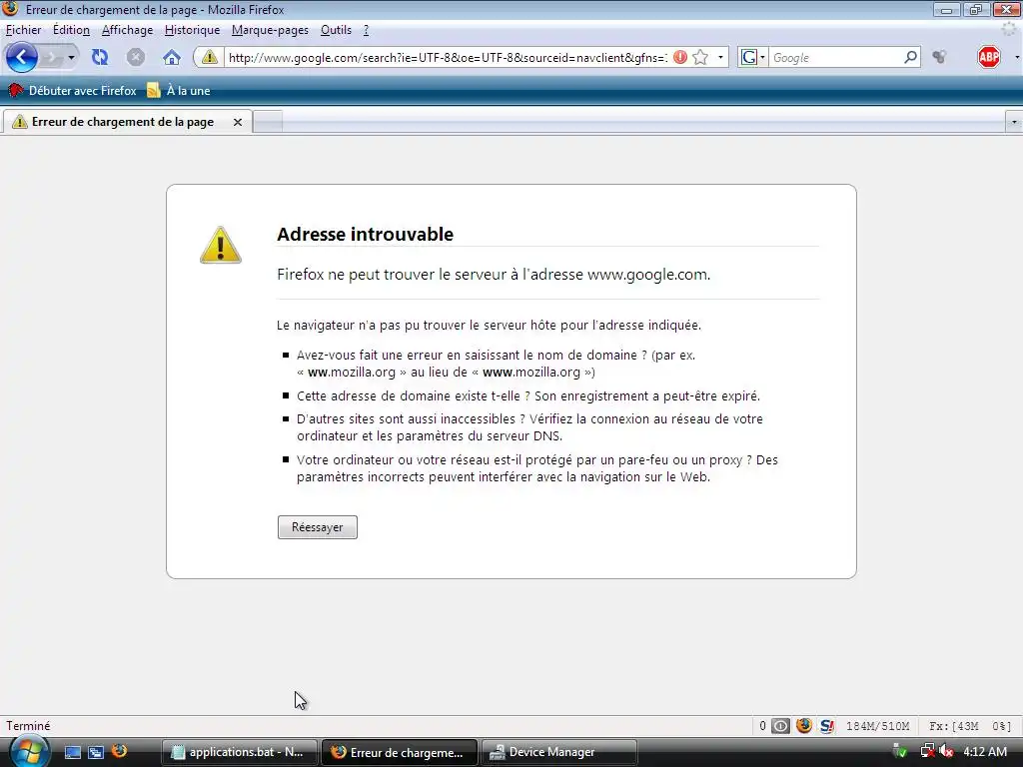
Task: Click the red Adblock Plus ABP icon
Action: click(x=989, y=57)
